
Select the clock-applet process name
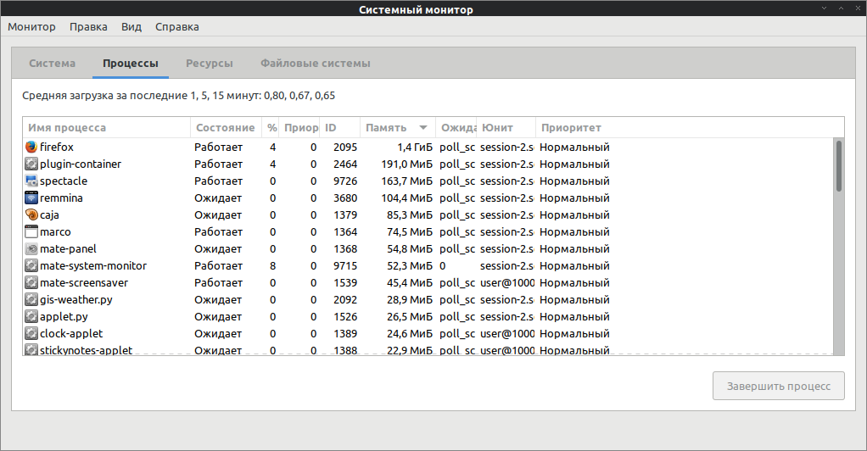click(x=71, y=333)
